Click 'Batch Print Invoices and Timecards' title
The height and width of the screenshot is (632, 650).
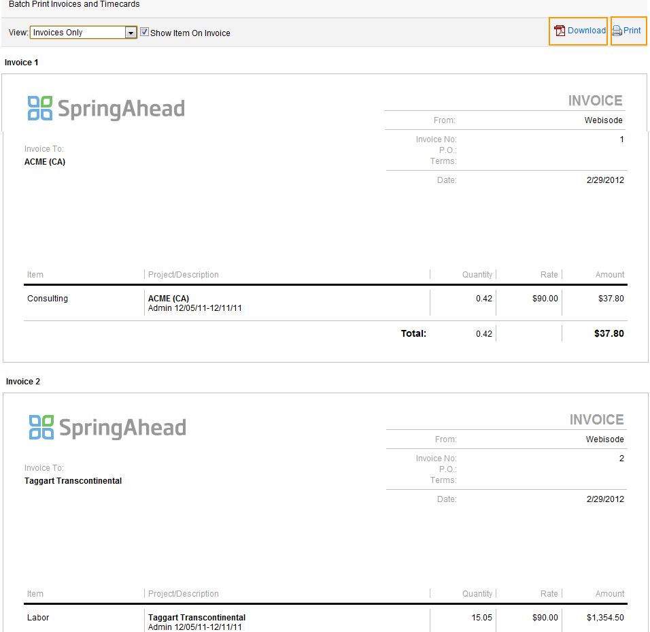point(74,4)
